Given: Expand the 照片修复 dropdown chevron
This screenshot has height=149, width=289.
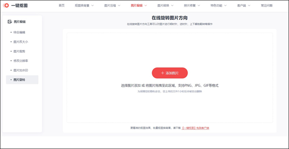Looking at the screenshot, I should [199, 6].
